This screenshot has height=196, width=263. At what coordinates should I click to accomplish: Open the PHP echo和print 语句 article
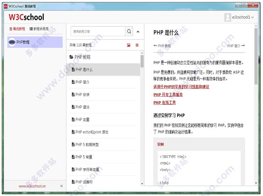(x=103, y=132)
